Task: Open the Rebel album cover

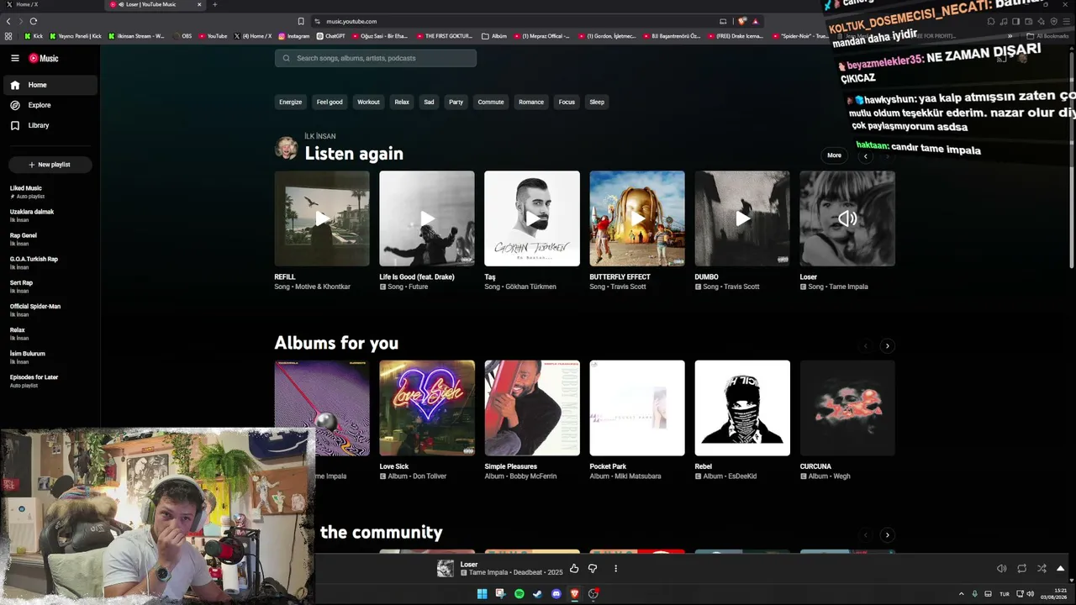Action: (742, 408)
